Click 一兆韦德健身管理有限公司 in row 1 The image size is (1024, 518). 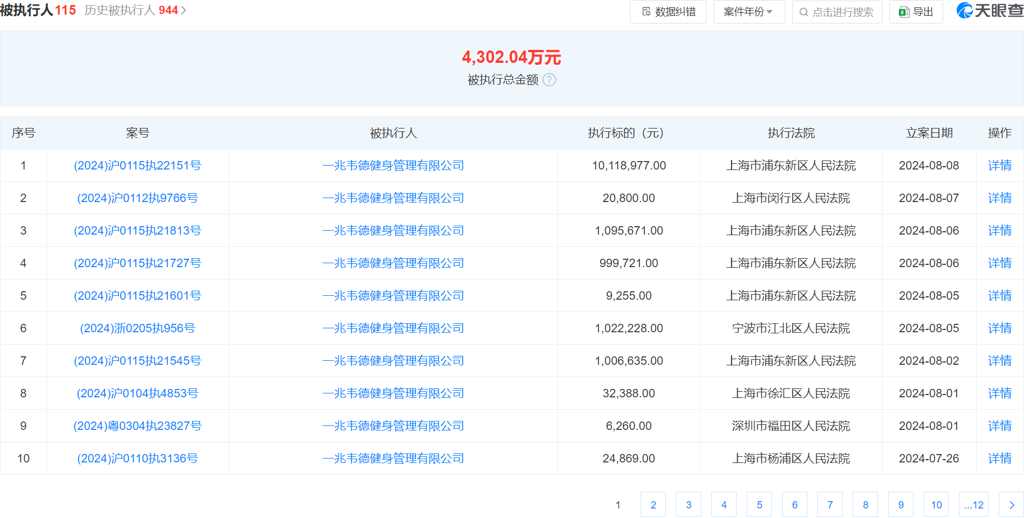[393, 166]
